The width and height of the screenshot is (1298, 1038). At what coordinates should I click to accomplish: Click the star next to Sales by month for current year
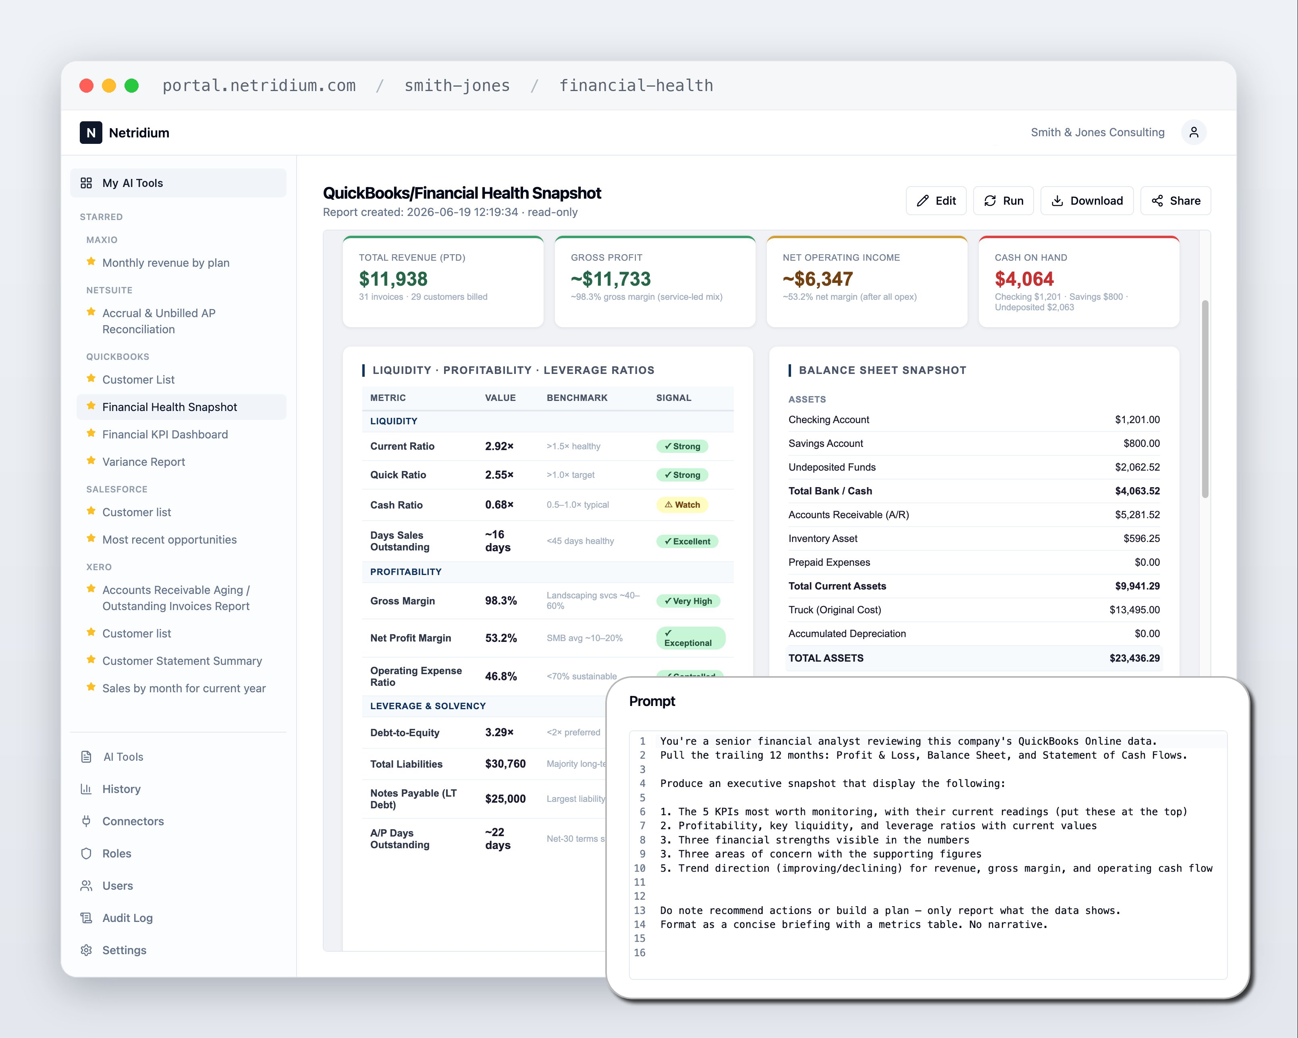pyautogui.click(x=91, y=687)
